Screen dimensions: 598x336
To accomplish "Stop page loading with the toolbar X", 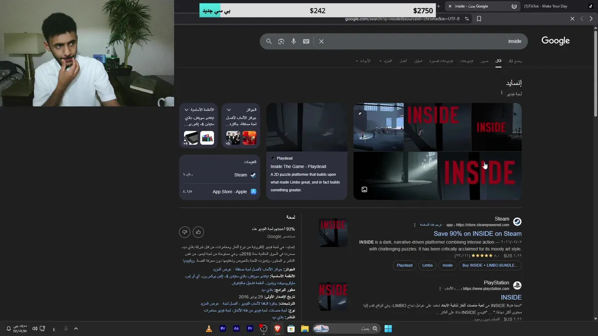I will (572, 19).
